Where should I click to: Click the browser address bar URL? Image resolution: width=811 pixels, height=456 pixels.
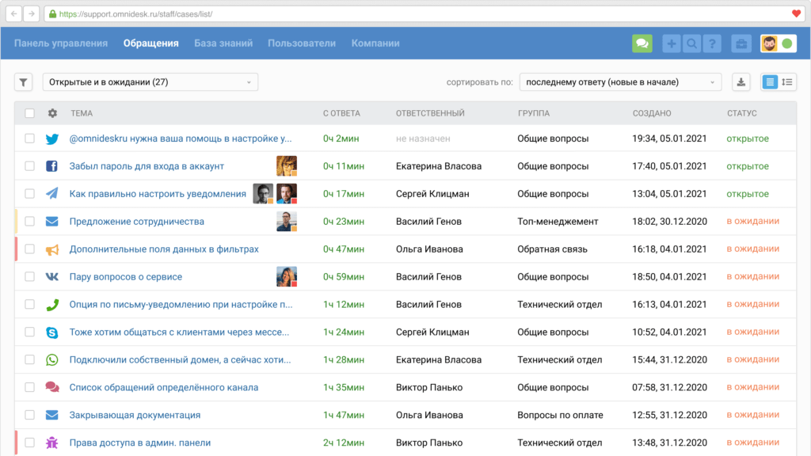coord(135,14)
